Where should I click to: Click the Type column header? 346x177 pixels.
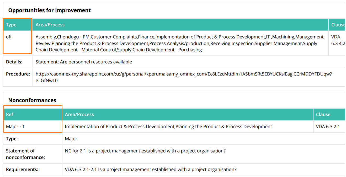tap(18, 25)
